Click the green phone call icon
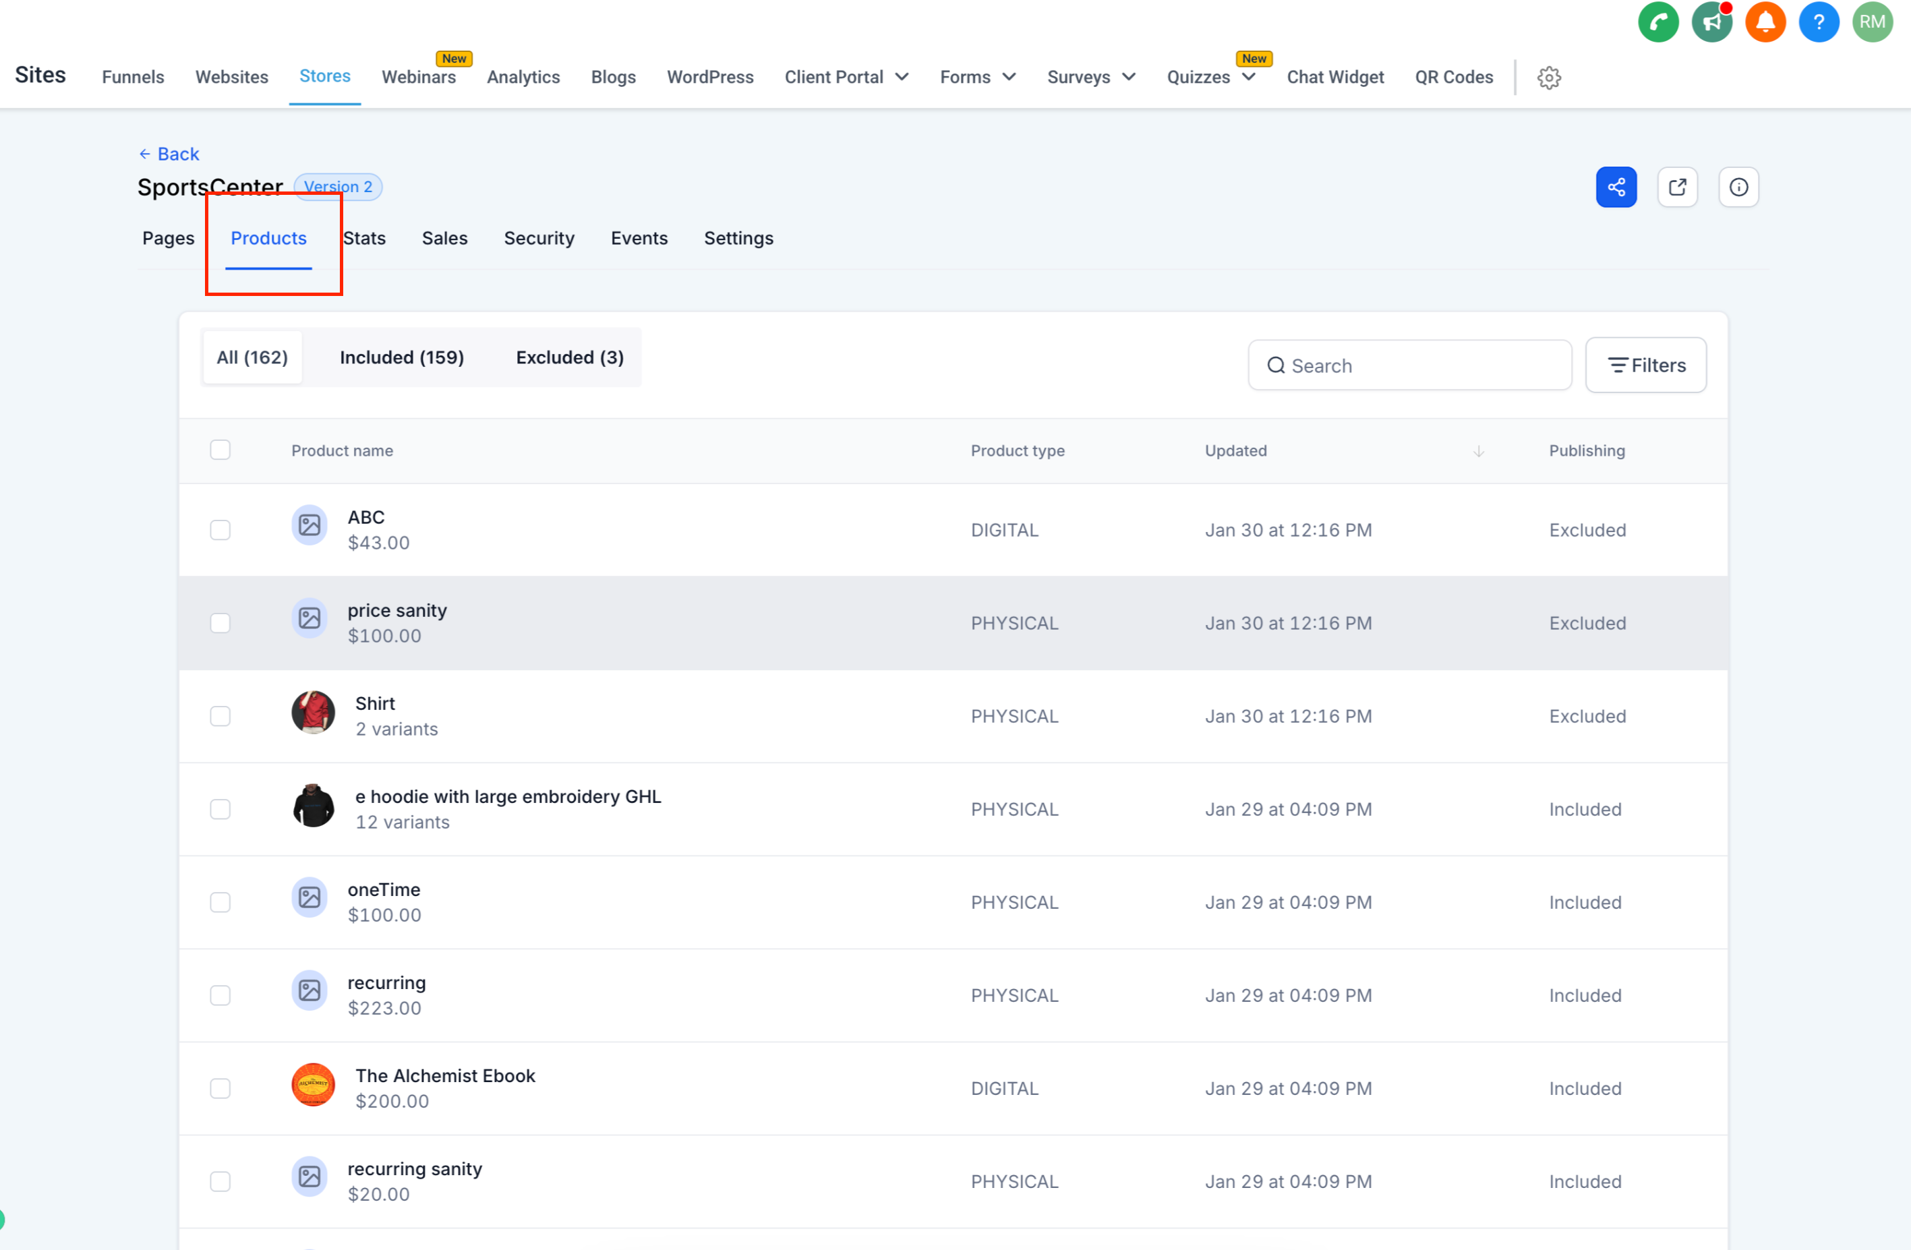Viewport: 1911px width, 1250px height. click(1657, 22)
